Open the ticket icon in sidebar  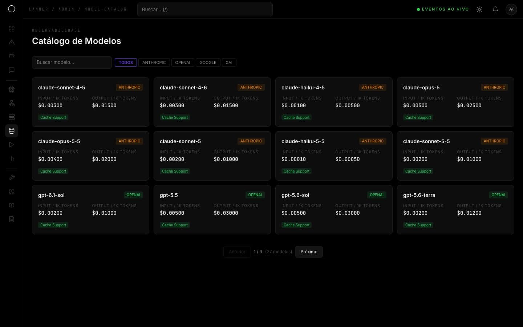point(12,56)
